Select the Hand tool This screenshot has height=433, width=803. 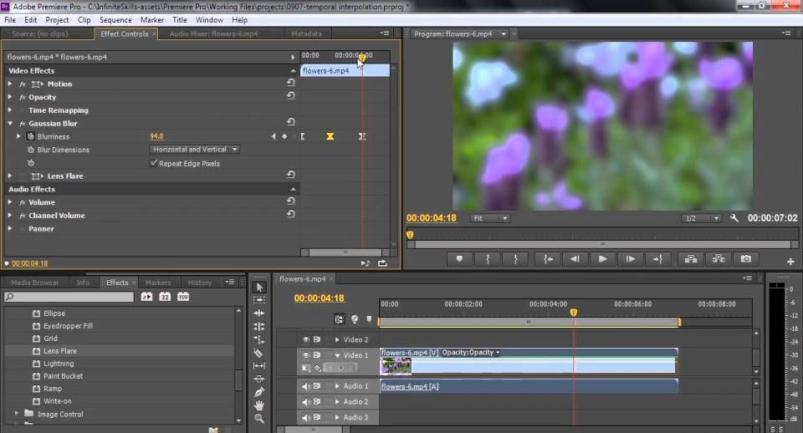point(259,405)
